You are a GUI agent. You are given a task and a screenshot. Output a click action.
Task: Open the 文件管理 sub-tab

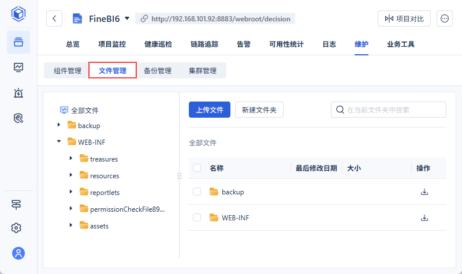point(113,70)
